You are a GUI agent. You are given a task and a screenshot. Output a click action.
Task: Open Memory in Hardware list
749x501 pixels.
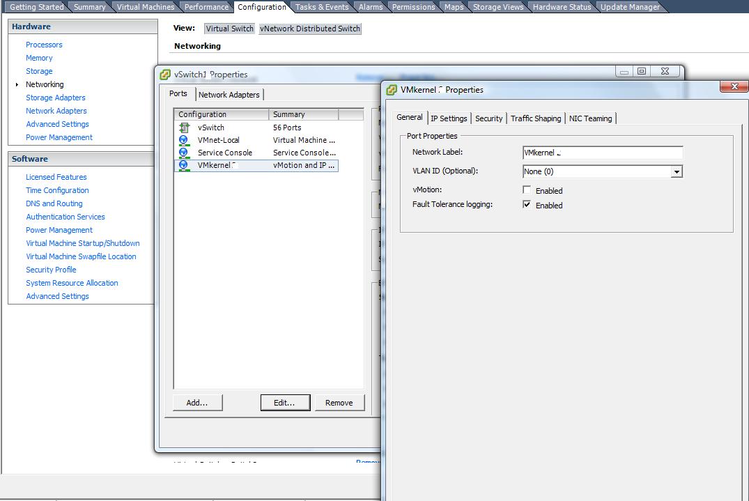click(39, 58)
